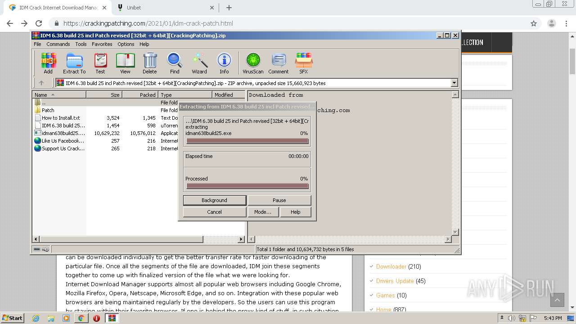Click the Mode... button
576x324 pixels.
(x=262, y=212)
